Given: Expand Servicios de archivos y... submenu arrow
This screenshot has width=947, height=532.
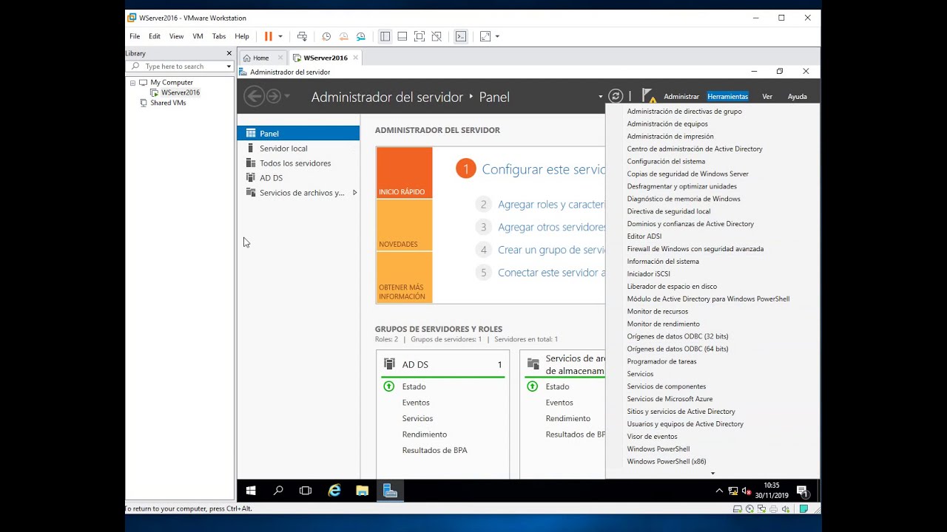Looking at the screenshot, I should coord(354,193).
